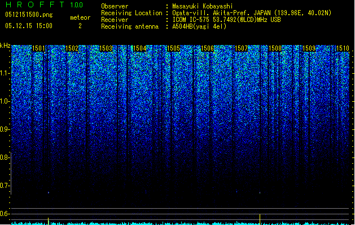Image resolution: width=355 pixels, height=225 pixels.
Task: Click the 1501 time marker
Action: [38, 48]
